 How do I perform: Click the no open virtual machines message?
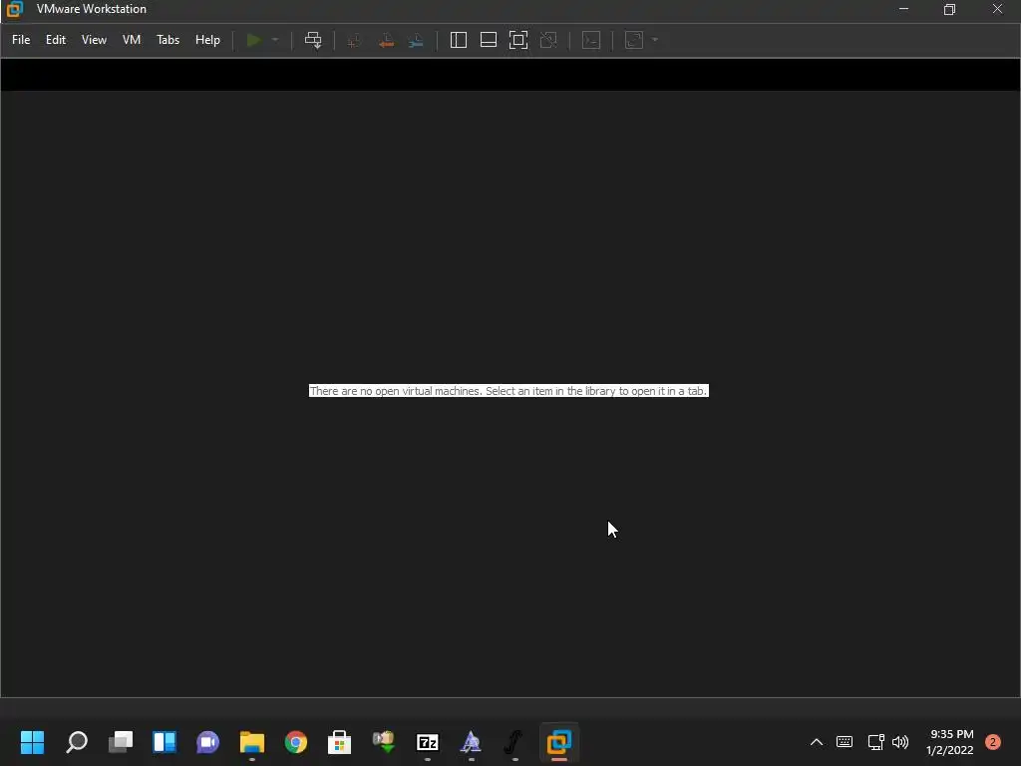coord(509,391)
